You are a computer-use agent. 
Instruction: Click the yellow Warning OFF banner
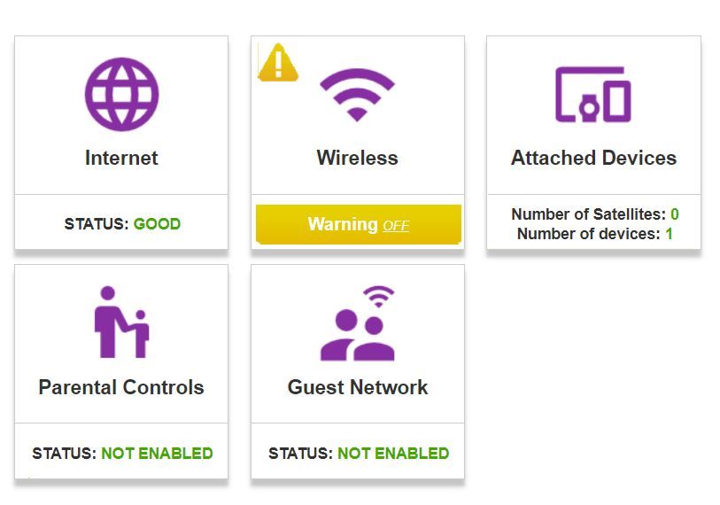pyautogui.click(x=358, y=224)
